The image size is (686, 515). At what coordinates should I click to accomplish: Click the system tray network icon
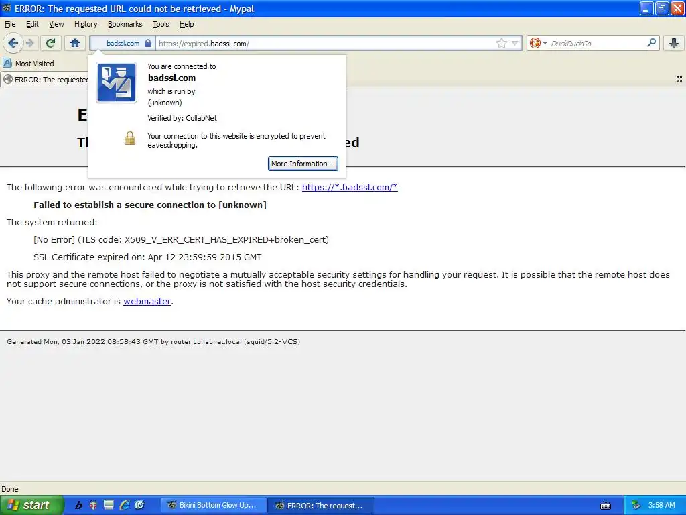click(x=636, y=505)
